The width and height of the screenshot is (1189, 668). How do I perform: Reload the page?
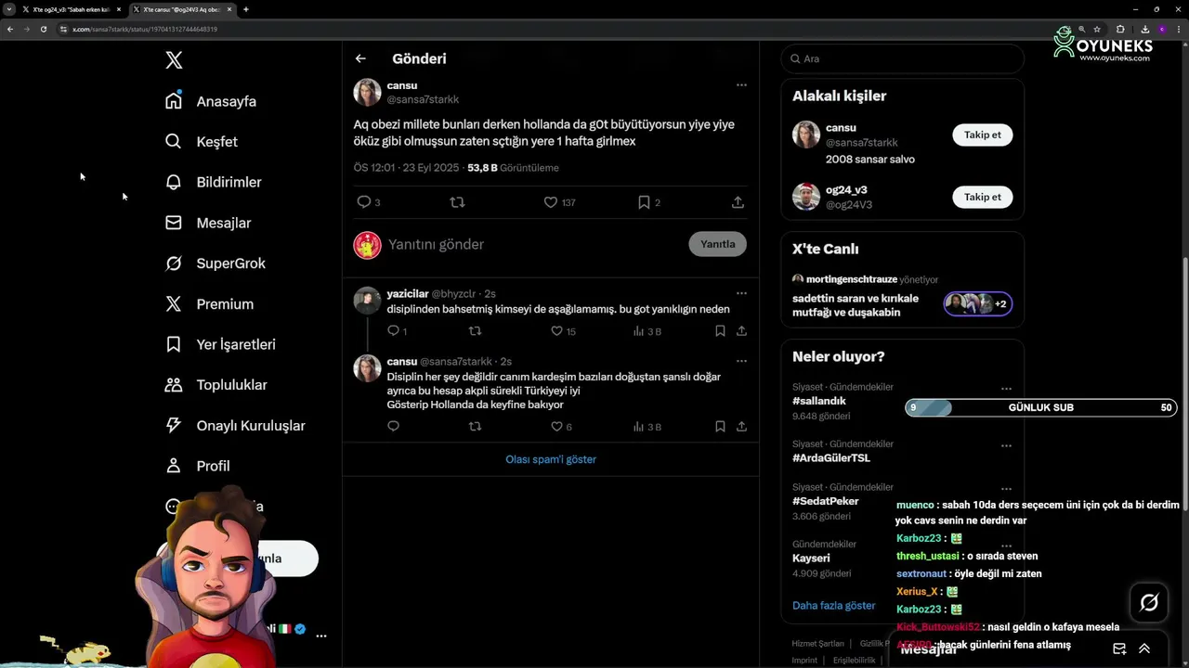(x=43, y=29)
